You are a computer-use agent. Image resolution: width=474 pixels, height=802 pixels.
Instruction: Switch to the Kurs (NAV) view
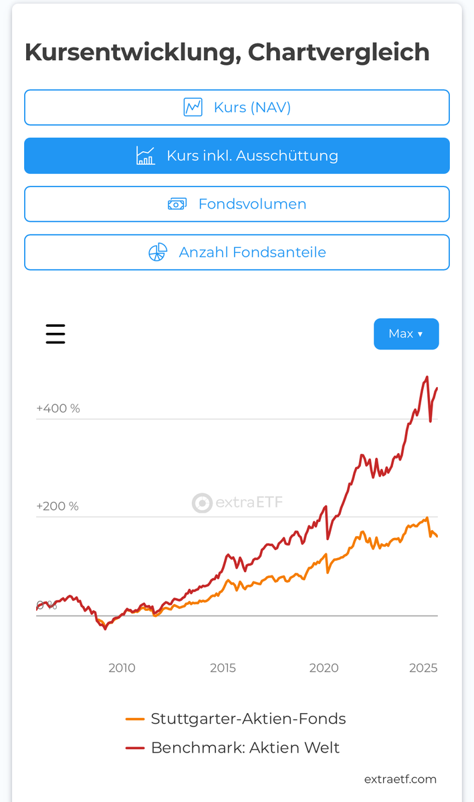pyautogui.click(x=237, y=107)
